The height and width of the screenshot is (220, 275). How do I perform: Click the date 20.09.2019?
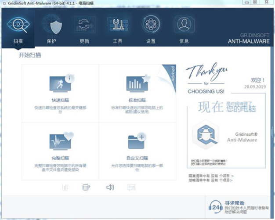pyautogui.click(x=255, y=87)
